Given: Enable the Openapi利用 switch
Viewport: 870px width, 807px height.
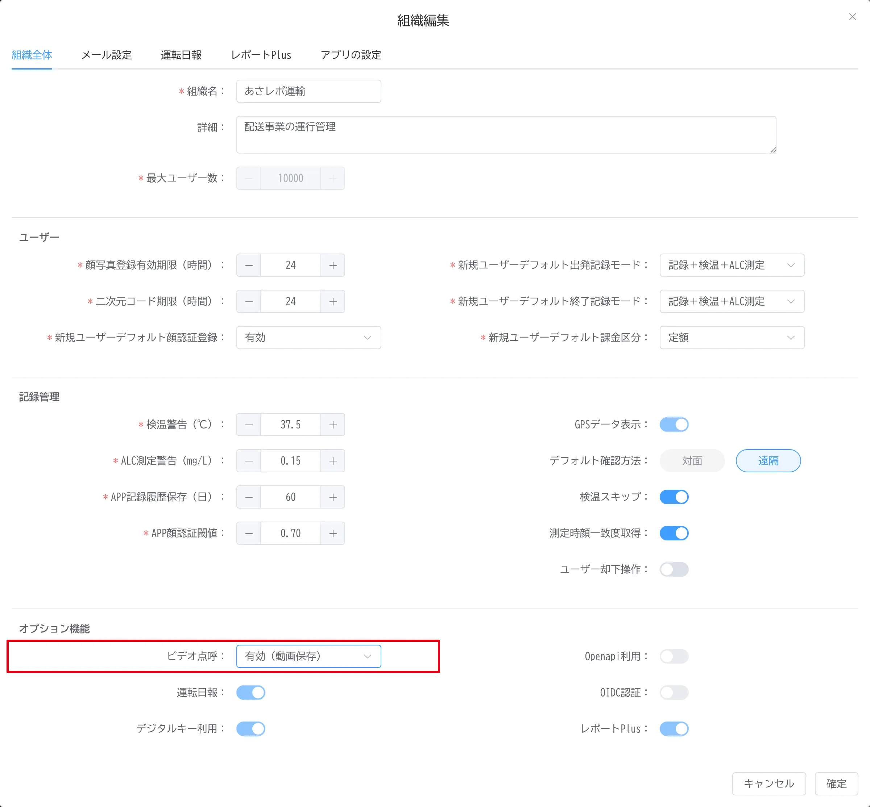Looking at the screenshot, I should tap(674, 656).
